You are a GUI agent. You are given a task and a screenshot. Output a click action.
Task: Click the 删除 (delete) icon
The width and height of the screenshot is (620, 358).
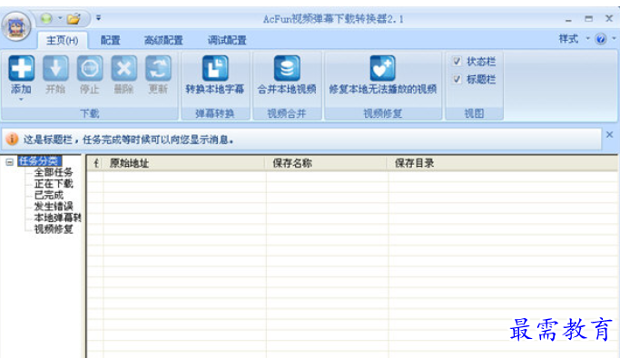pyautogui.click(x=123, y=69)
